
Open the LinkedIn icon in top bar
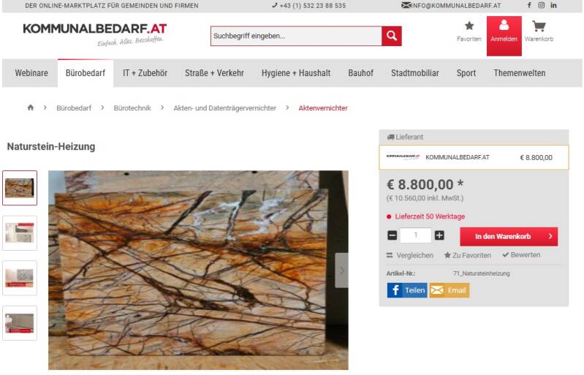[553, 5]
